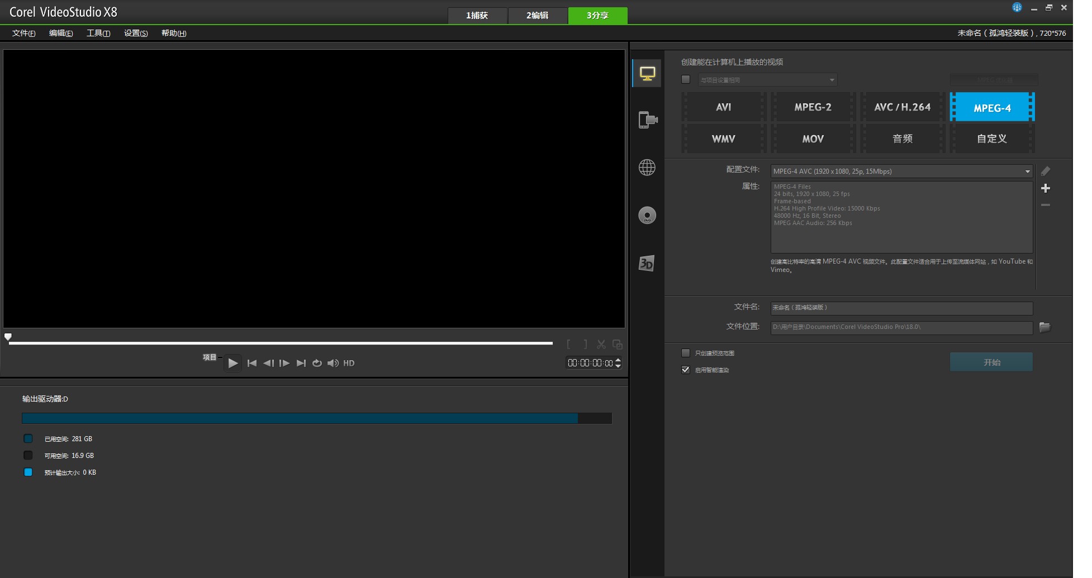Click the 已用空间 used space swatch

click(x=28, y=438)
